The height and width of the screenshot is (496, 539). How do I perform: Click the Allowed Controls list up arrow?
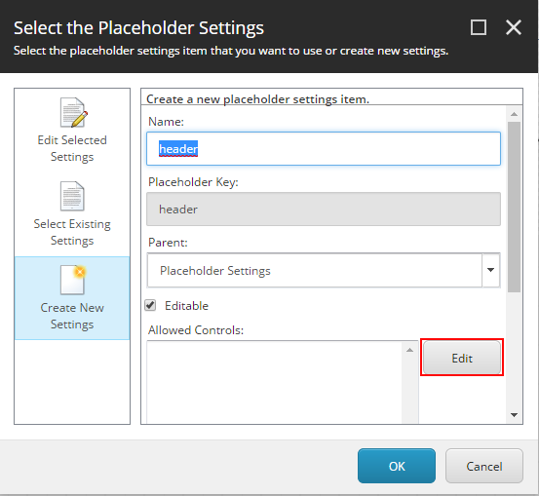pos(409,350)
